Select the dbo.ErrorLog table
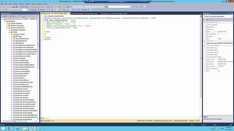The width and height of the screenshot is (234, 131). coord(19,43)
